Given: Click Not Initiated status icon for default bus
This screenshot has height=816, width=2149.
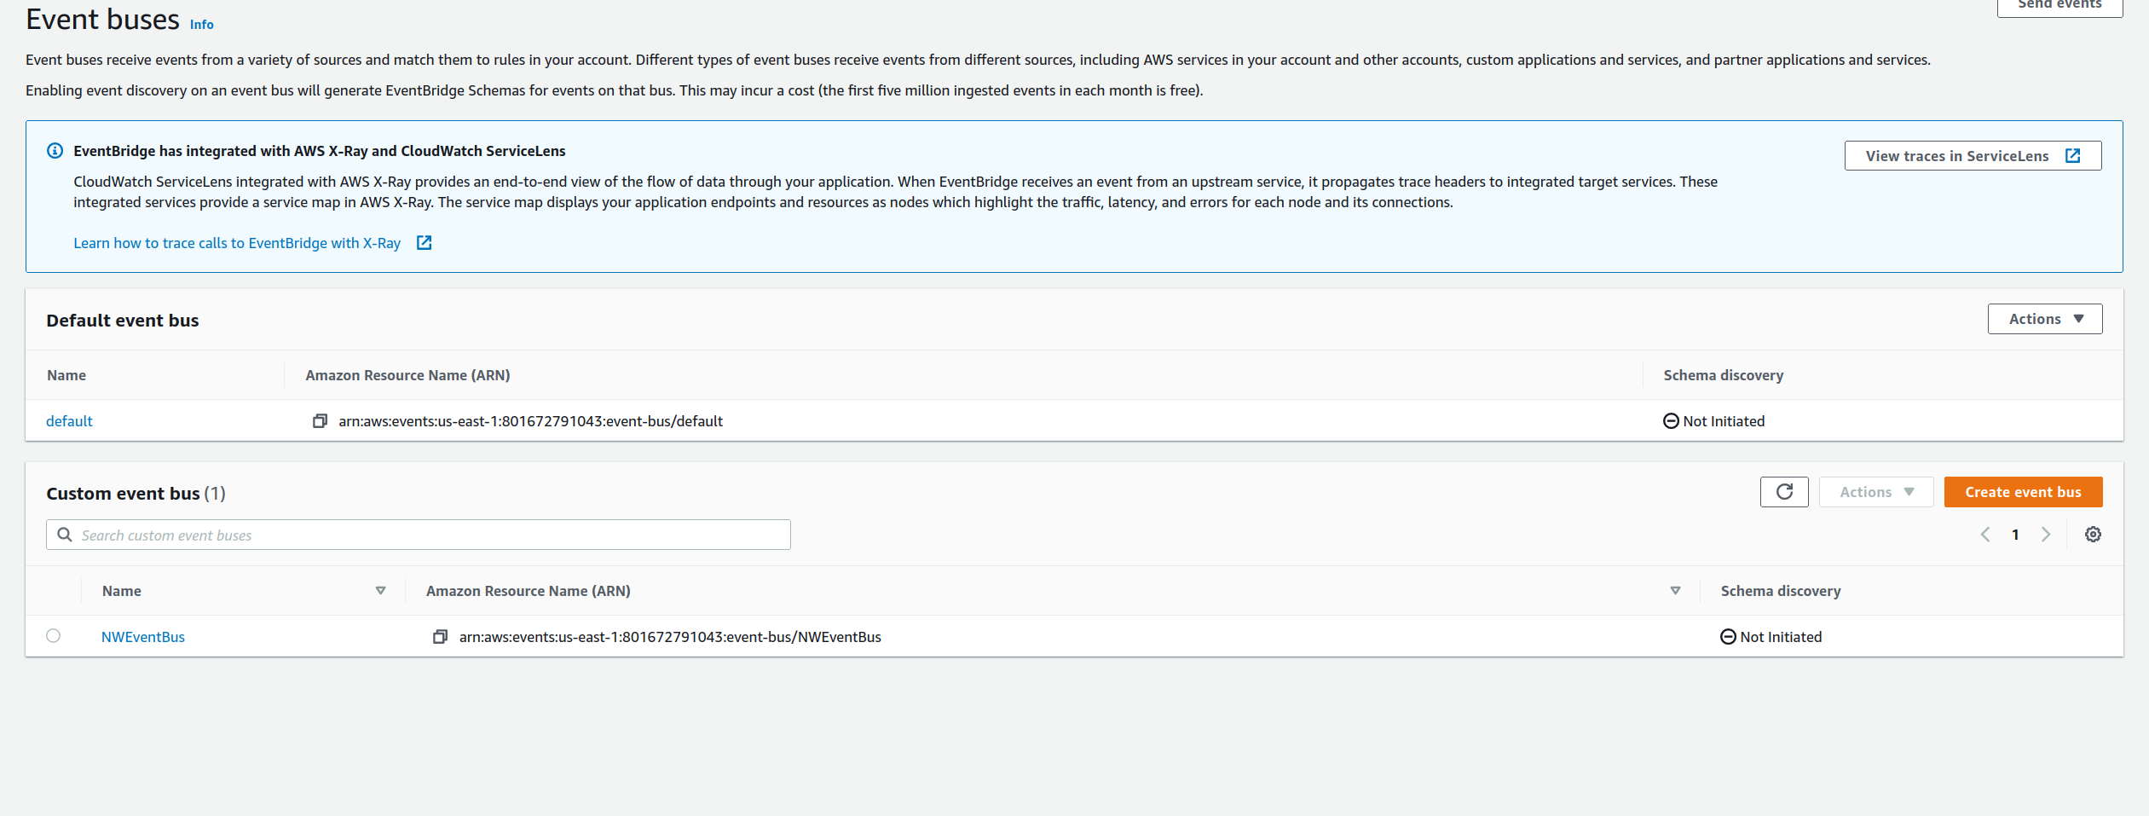Looking at the screenshot, I should (1671, 421).
